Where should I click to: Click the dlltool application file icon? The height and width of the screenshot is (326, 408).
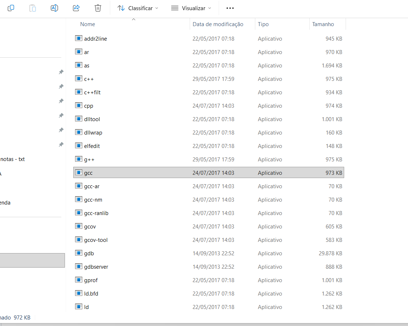coord(79,119)
